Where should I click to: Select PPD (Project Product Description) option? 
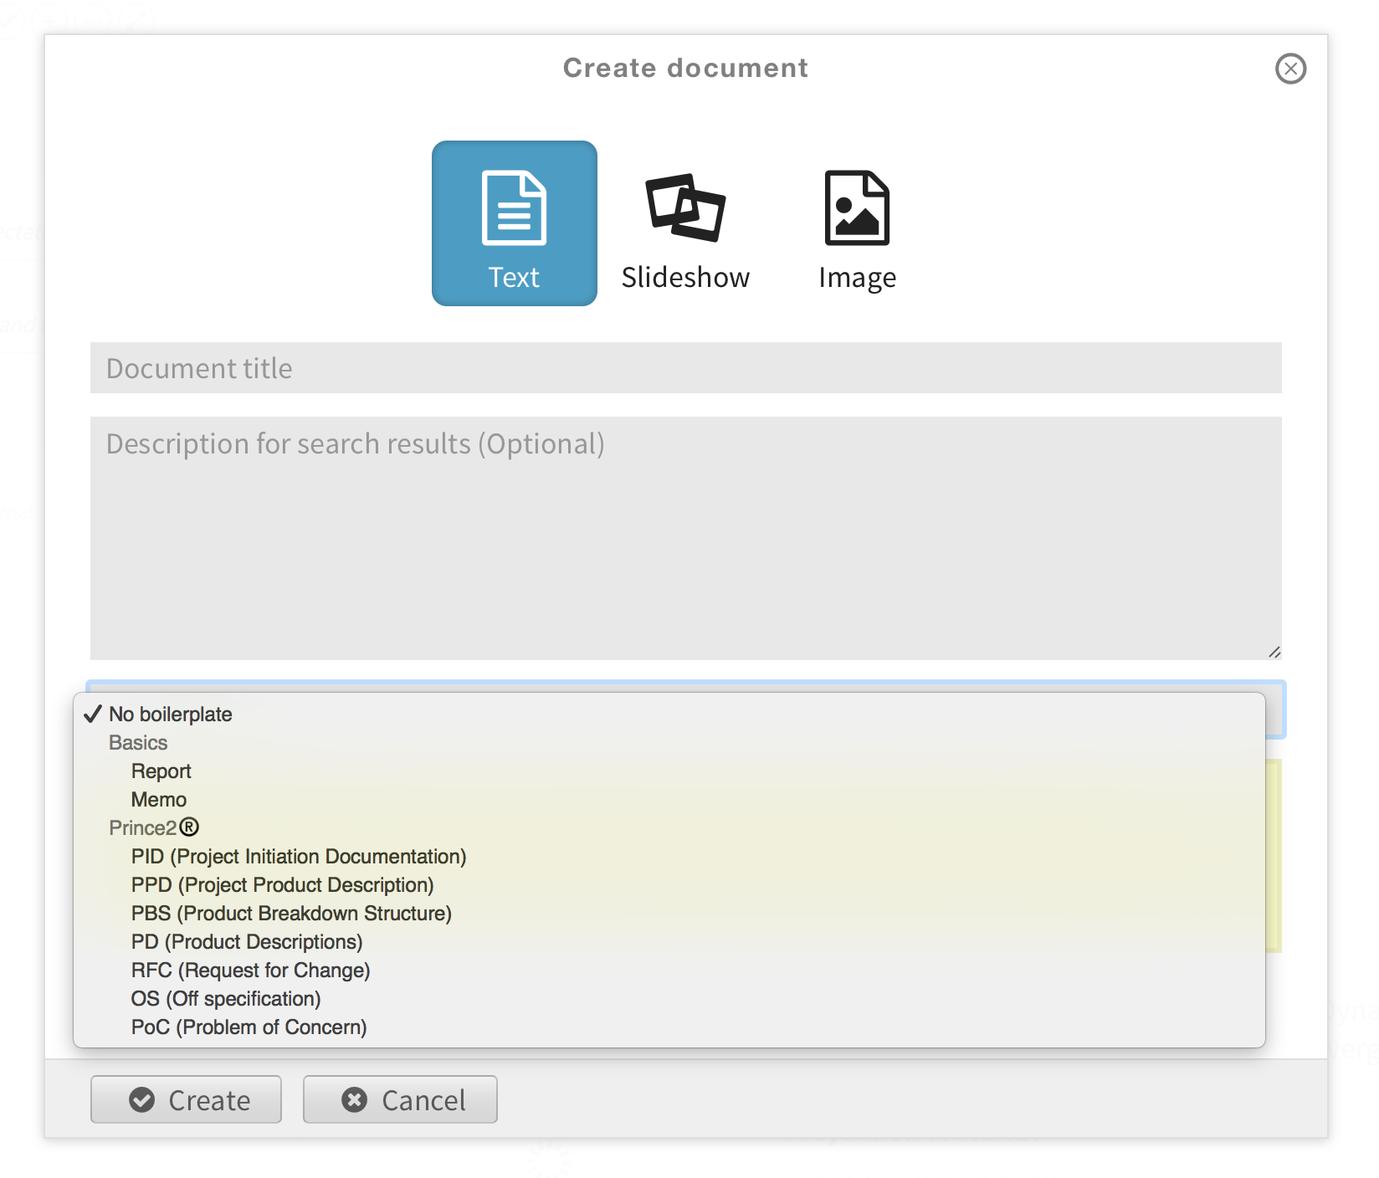282,885
